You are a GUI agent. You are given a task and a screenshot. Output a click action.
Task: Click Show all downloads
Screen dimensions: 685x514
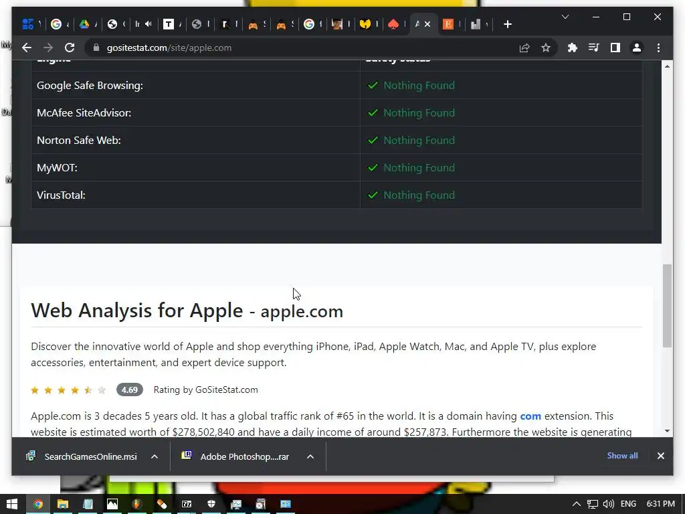622,456
